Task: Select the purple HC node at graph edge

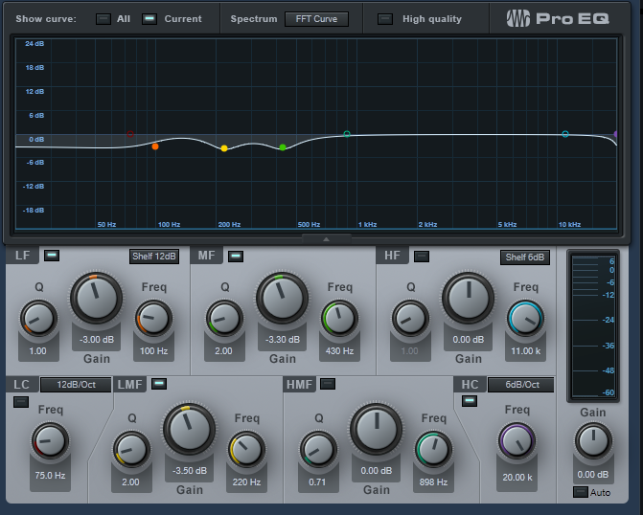Action: 615,134
